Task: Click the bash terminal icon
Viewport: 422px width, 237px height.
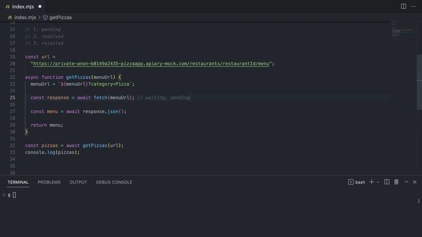Action: point(351,182)
